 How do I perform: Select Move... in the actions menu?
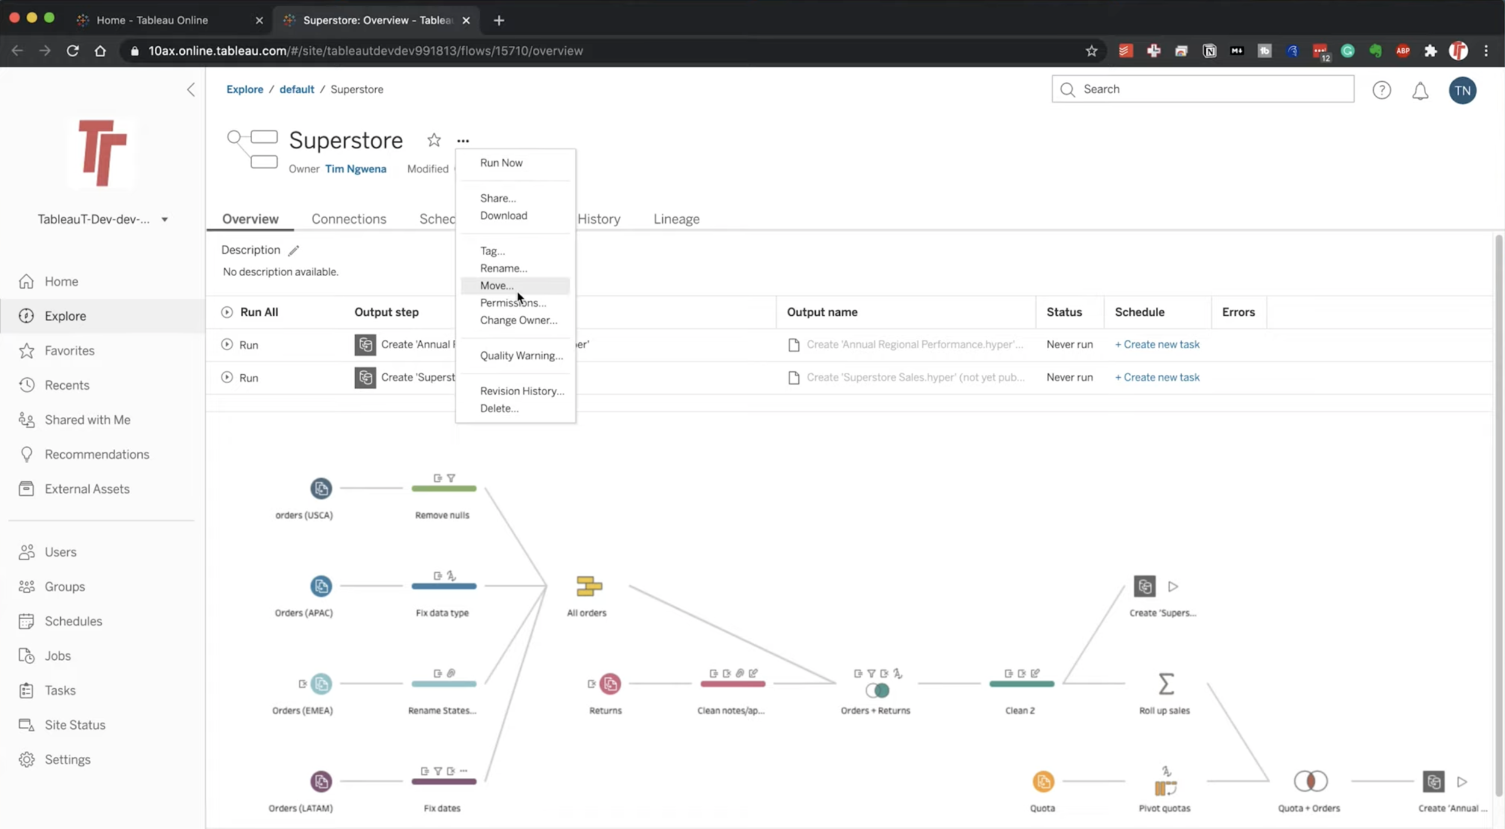point(515,286)
